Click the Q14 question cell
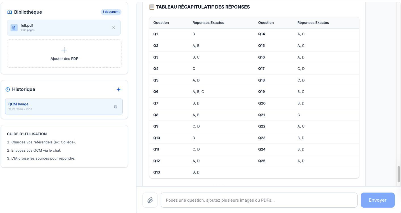401x213 pixels. (261, 34)
